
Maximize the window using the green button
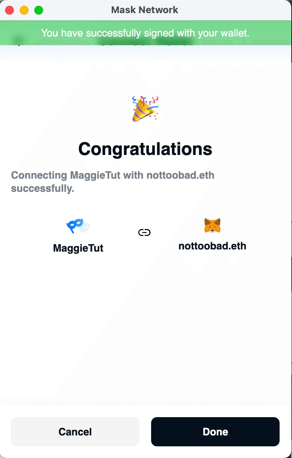(x=39, y=10)
